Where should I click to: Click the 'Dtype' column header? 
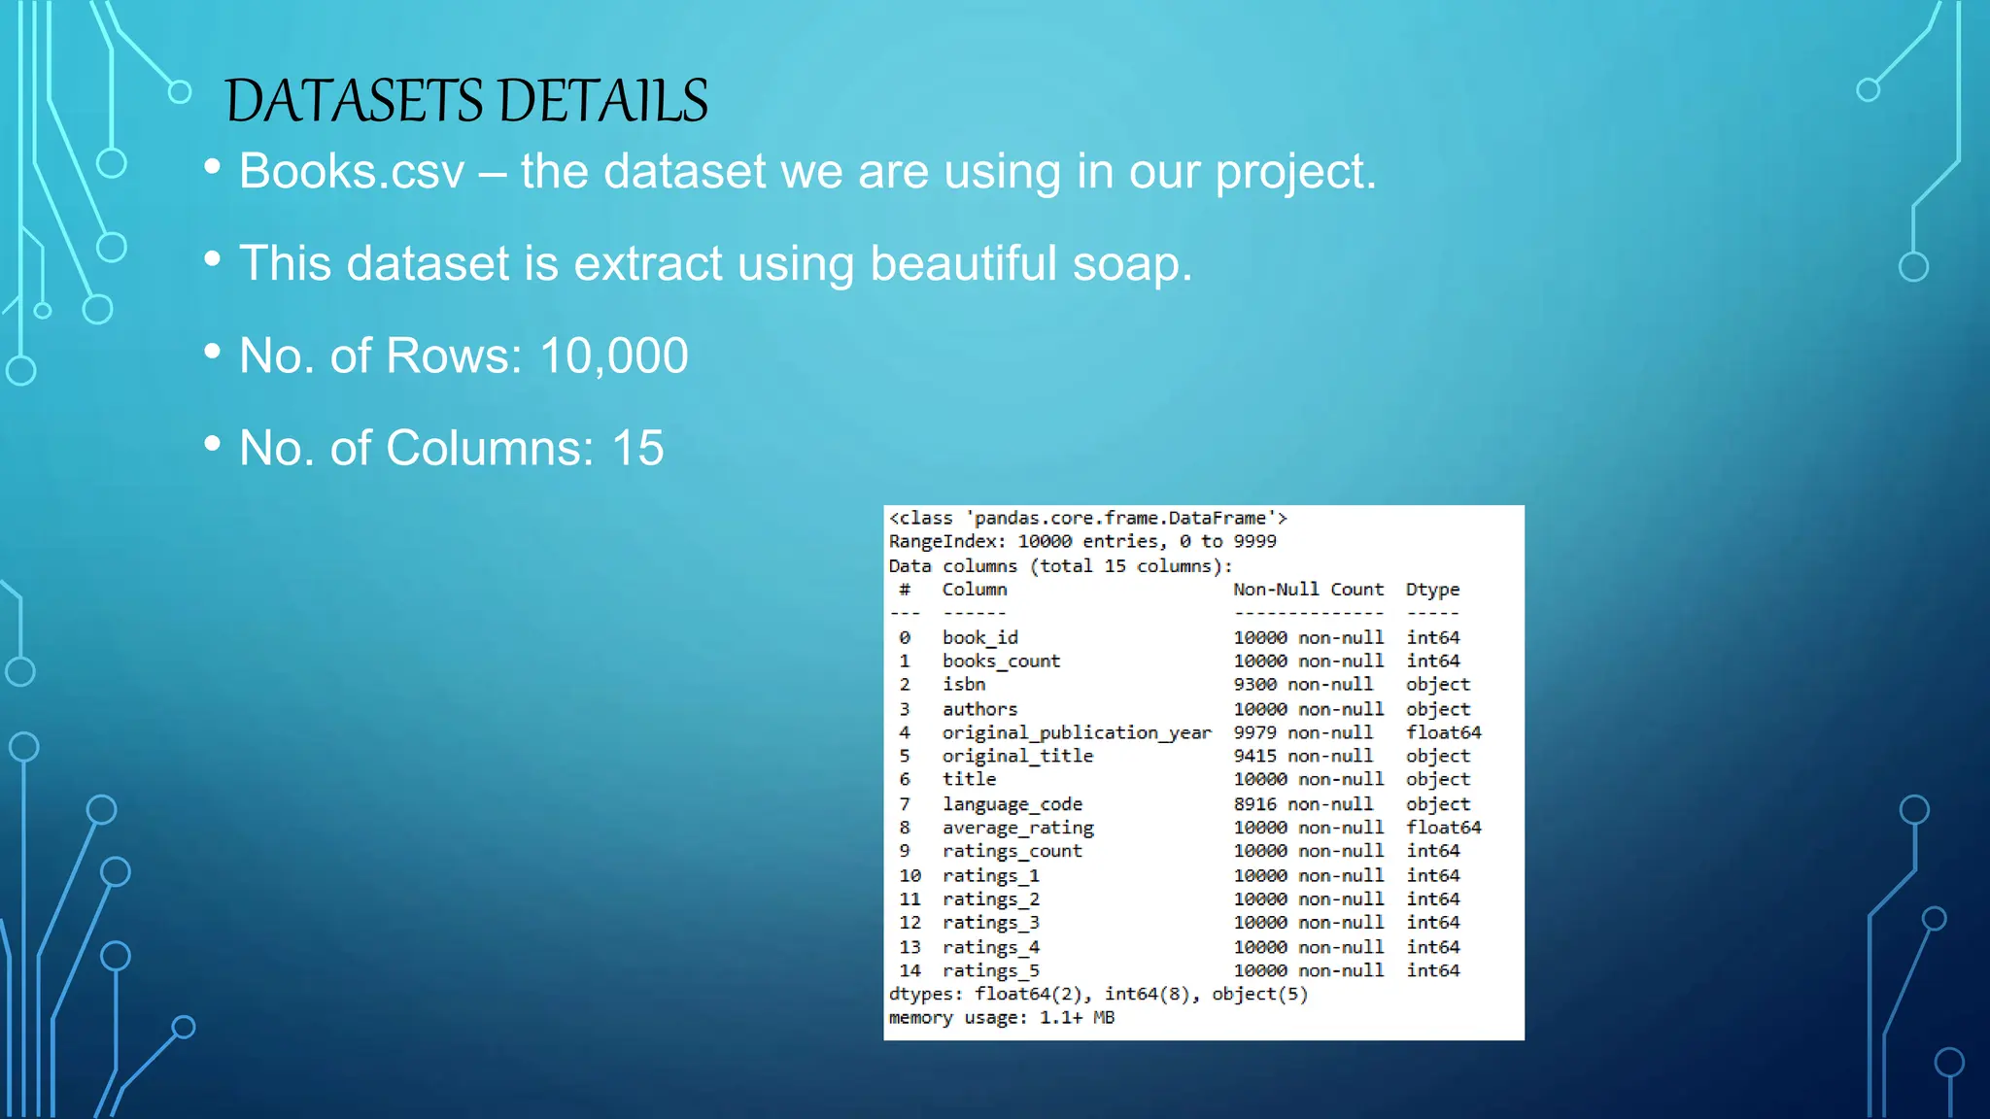pos(1431,590)
